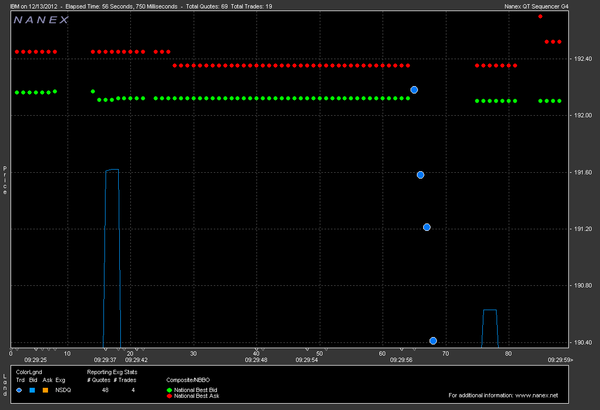This screenshot has width=600, height=410.
Task: Click the red National Best Ask legend dot
Action: (x=169, y=396)
